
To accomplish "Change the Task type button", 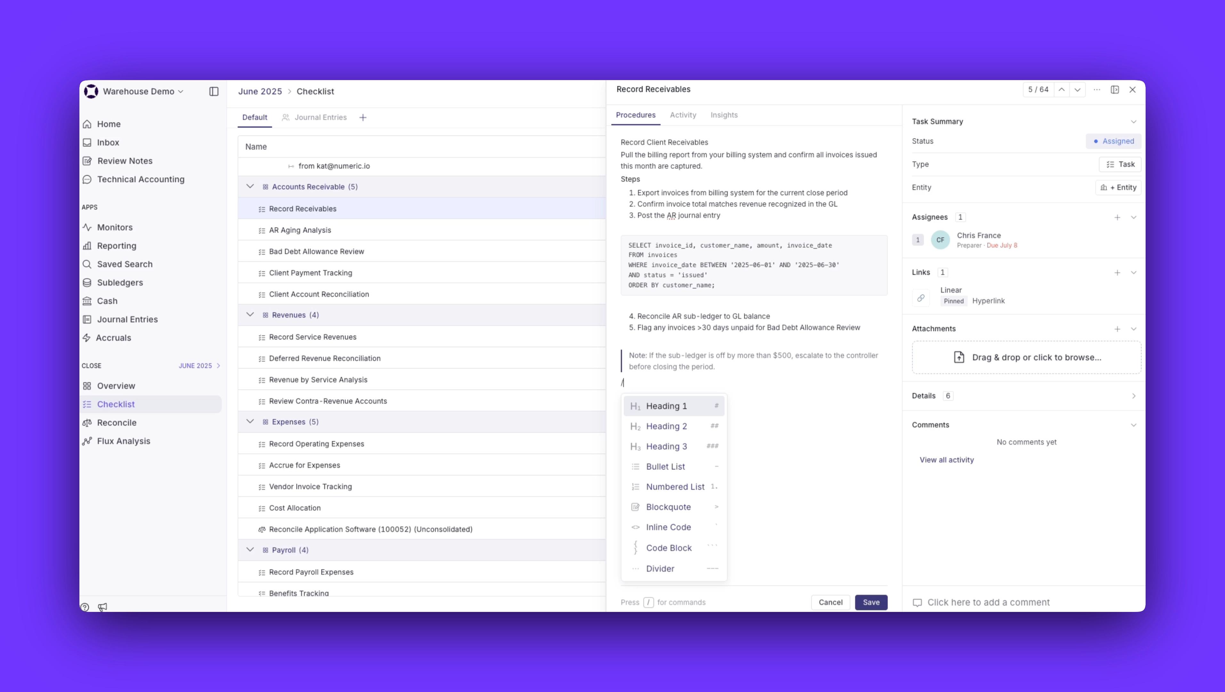I will tap(1120, 164).
